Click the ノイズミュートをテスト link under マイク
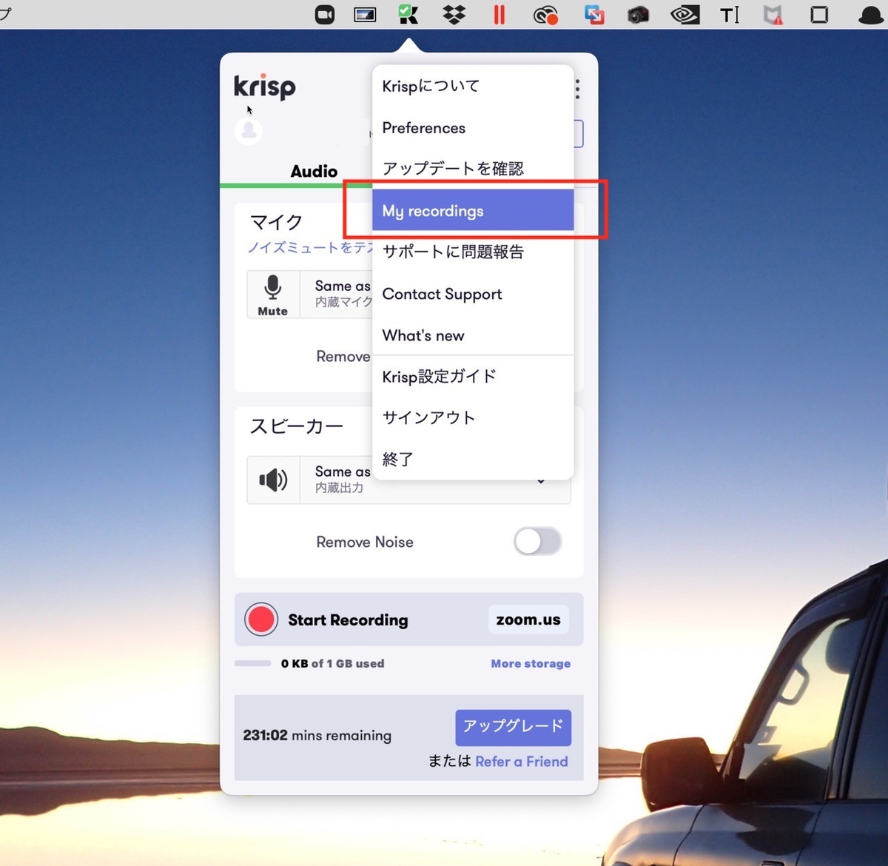This screenshot has height=866, width=888. click(x=310, y=247)
